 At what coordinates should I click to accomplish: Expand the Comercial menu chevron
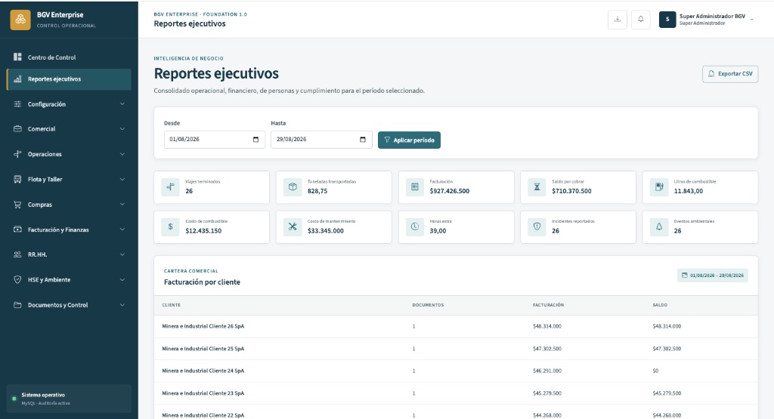tap(122, 128)
